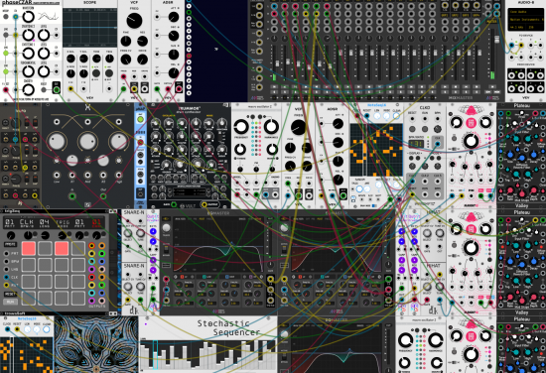Click the large FREQ knob on the middle-row VCF

(298, 127)
